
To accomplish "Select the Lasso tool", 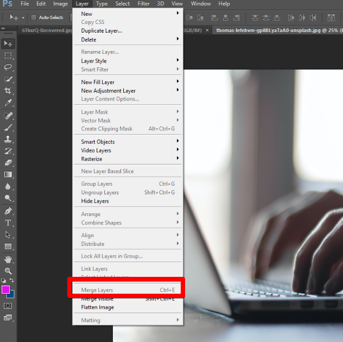I will (x=8, y=67).
